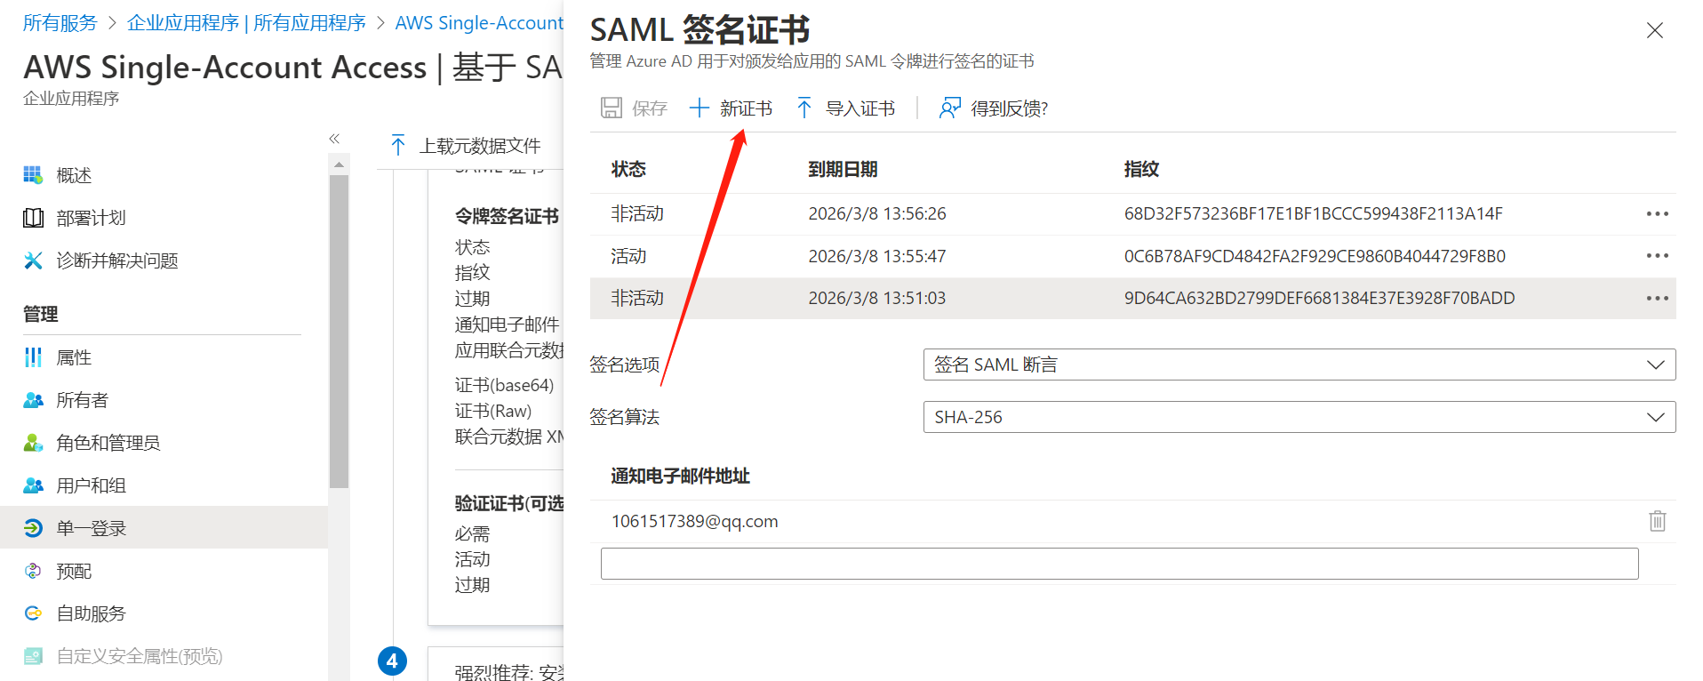Click the 预配 sync icon
Viewport: 1703px width, 681px height.
(33, 571)
